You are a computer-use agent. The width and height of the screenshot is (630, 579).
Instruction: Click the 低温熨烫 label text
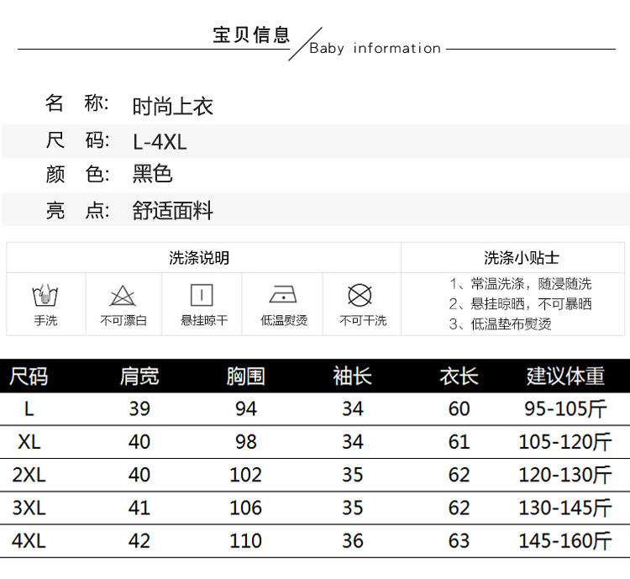pyautogui.click(x=284, y=320)
